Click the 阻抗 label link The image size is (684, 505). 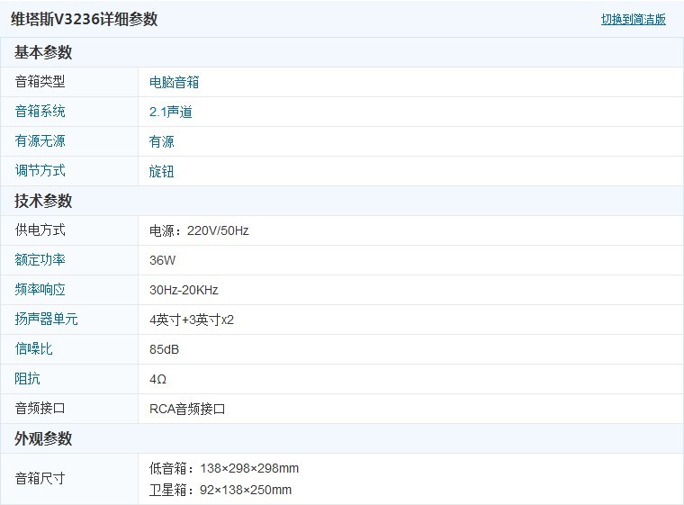27,378
